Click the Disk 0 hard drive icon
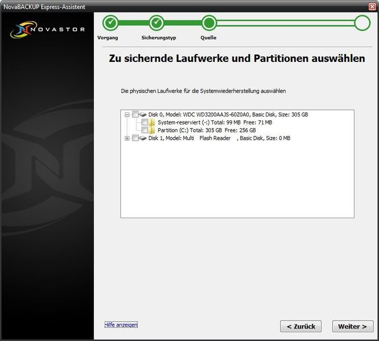 [x=143, y=114]
